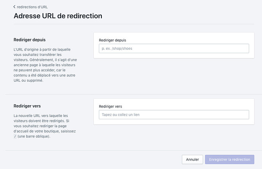The width and height of the screenshot is (262, 169).
Task: Click the "Adresse URL de redirection" page title
Action: click(x=58, y=16)
